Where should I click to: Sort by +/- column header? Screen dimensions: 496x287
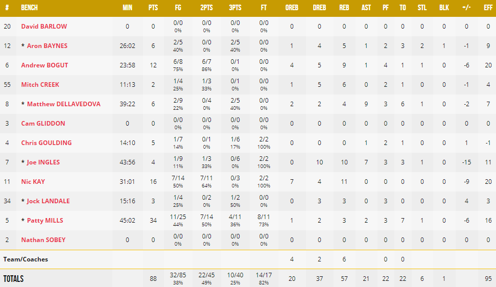(466, 8)
